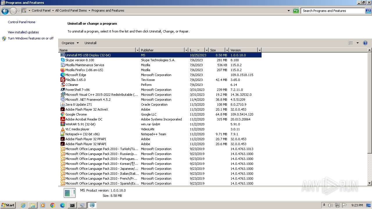Screen dimensions: 372x209
Task: Open Windows Explorer folder from the taskbar
Action: (33, 205)
